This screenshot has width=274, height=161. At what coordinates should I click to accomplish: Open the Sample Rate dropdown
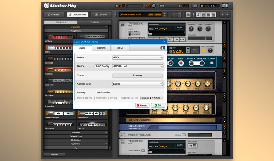coord(137,84)
